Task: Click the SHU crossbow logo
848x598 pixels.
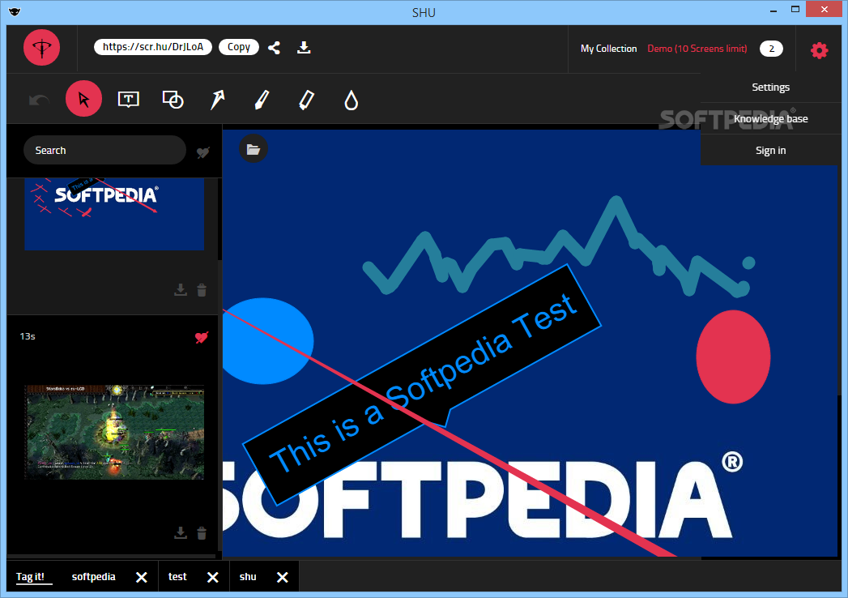Action: coord(41,48)
